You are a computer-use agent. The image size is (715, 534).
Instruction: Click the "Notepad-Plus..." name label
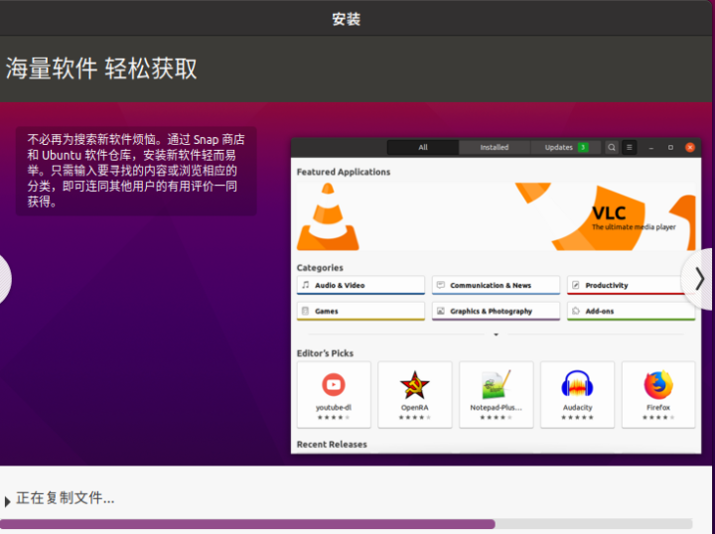496,407
